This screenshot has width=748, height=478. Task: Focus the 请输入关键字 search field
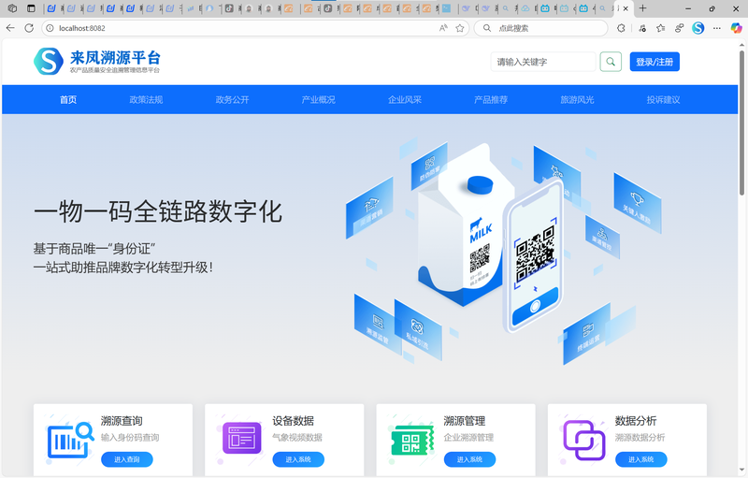[x=543, y=62]
